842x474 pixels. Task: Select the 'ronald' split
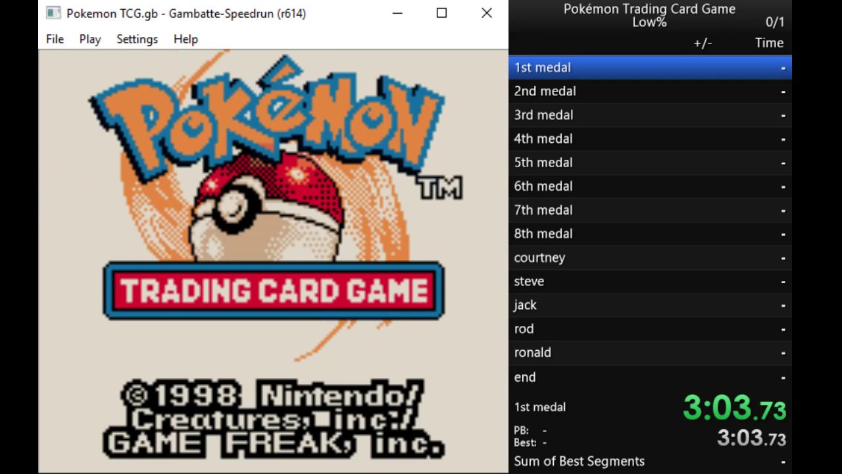650,352
